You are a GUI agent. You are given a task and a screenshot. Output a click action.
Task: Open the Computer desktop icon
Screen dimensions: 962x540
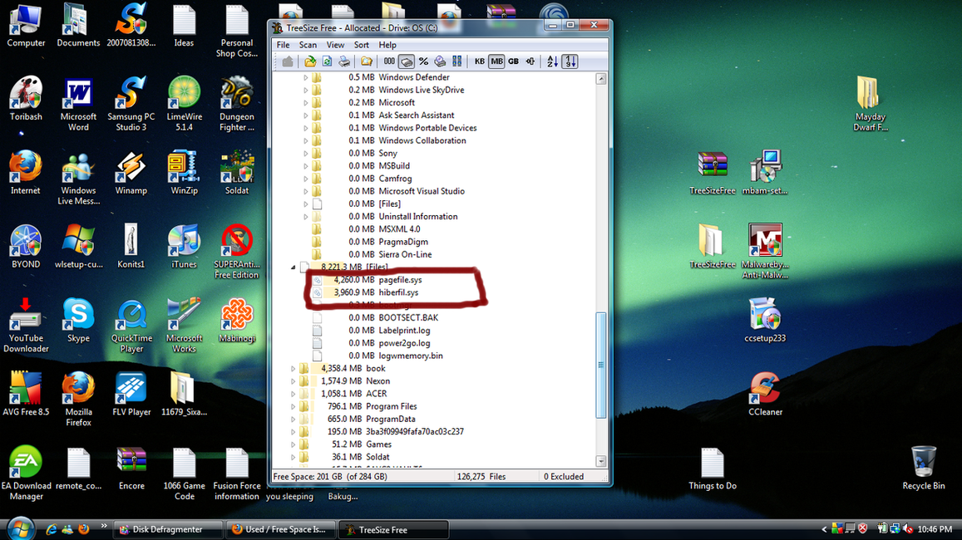pyautogui.click(x=26, y=27)
